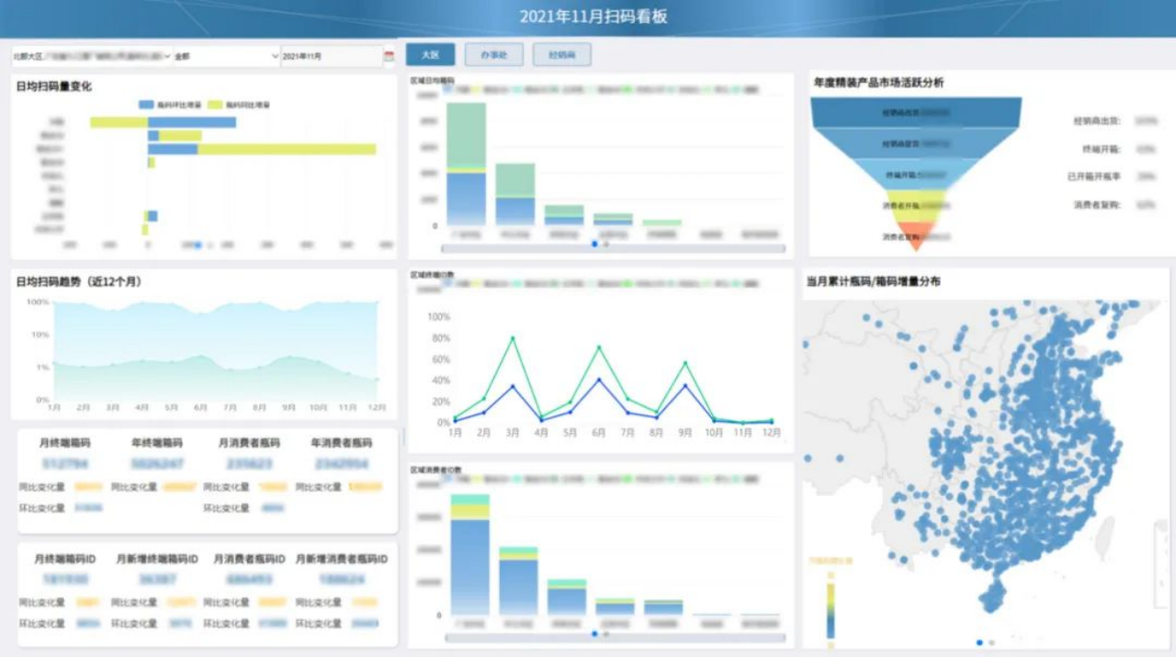
Task: Switch to the 大区 tab
Action: coord(430,55)
